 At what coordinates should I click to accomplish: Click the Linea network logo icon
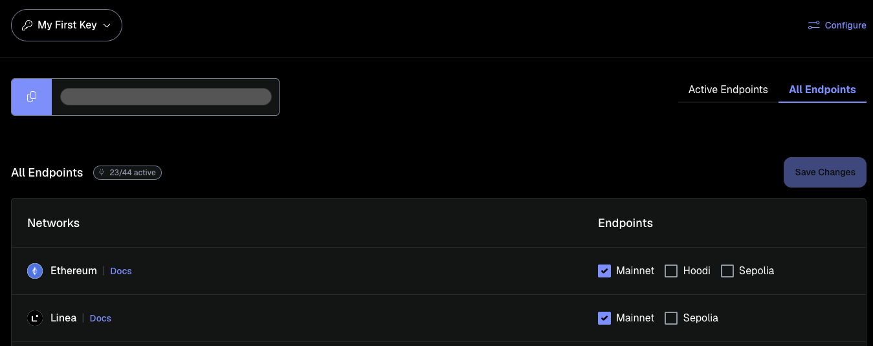click(35, 318)
